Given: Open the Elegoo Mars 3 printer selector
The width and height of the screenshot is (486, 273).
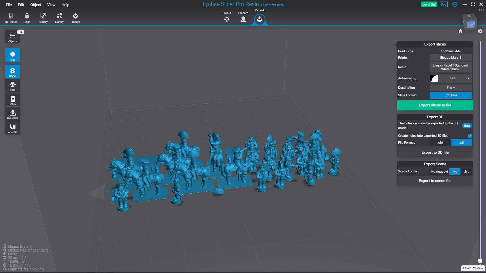Looking at the screenshot, I should tap(451, 58).
